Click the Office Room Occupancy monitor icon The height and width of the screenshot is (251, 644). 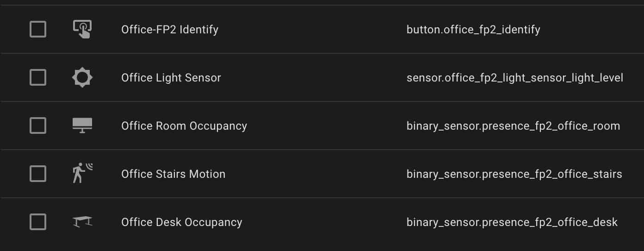(x=82, y=125)
